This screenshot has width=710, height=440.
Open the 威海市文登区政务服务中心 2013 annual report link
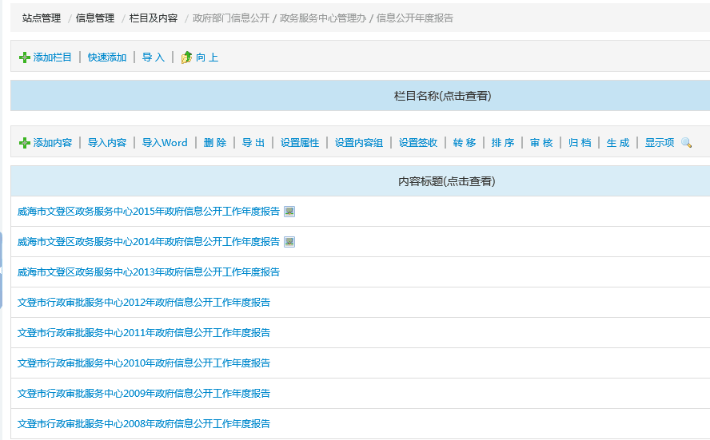pos(149,272)
